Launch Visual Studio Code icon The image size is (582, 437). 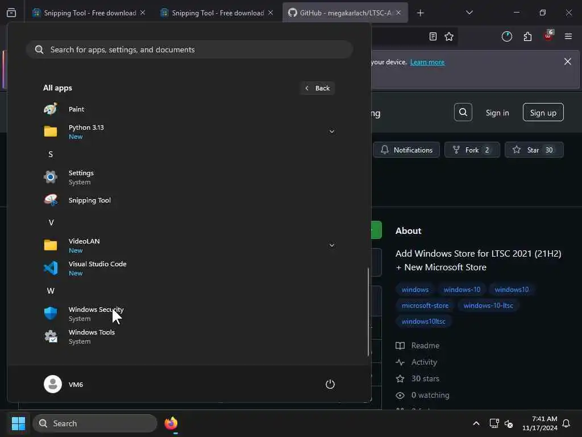[x=51, y=269]
